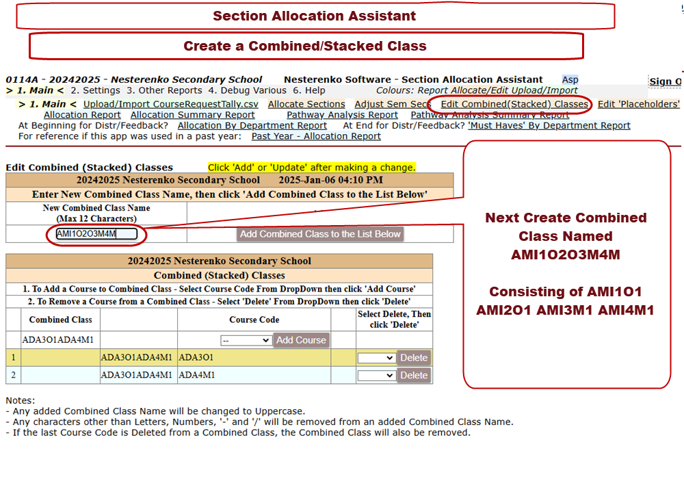Open the Edit Combined(Stacked) Classes link
Image resolution: width=684 pixels, height=479 pixels.
tap(514, 104)
